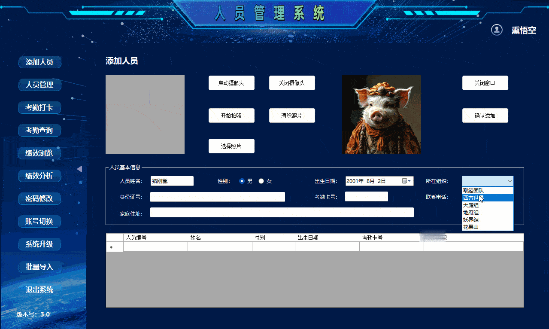
Task: Click the day 2日 in birth date
Action: [382, 181]
